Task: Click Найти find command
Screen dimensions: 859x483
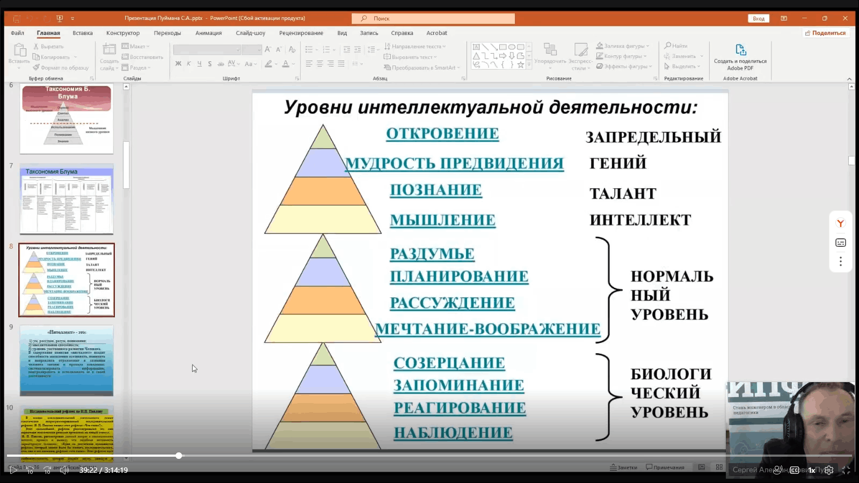Action: (675, 46)
